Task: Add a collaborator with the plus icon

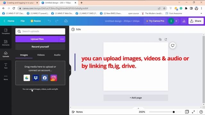Action: pyautogui.click(x=176, y=21)
